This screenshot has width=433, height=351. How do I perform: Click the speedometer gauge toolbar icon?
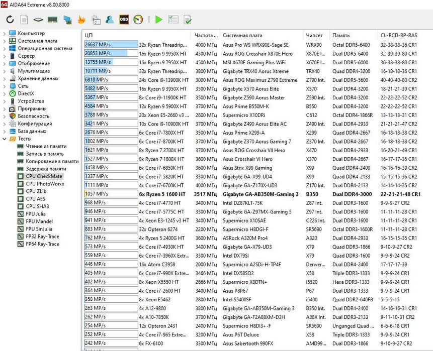tap(138, 19)
